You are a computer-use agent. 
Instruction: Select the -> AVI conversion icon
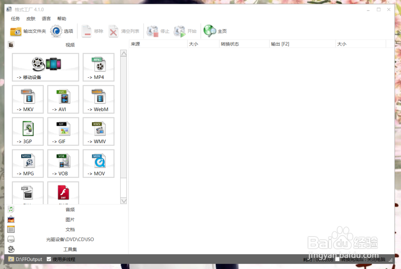tap(63, 100)
